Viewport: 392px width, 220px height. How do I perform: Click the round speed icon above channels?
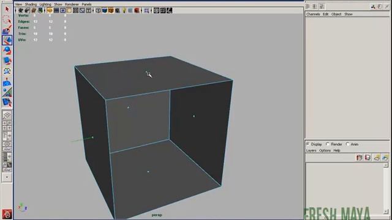point(380,7)
